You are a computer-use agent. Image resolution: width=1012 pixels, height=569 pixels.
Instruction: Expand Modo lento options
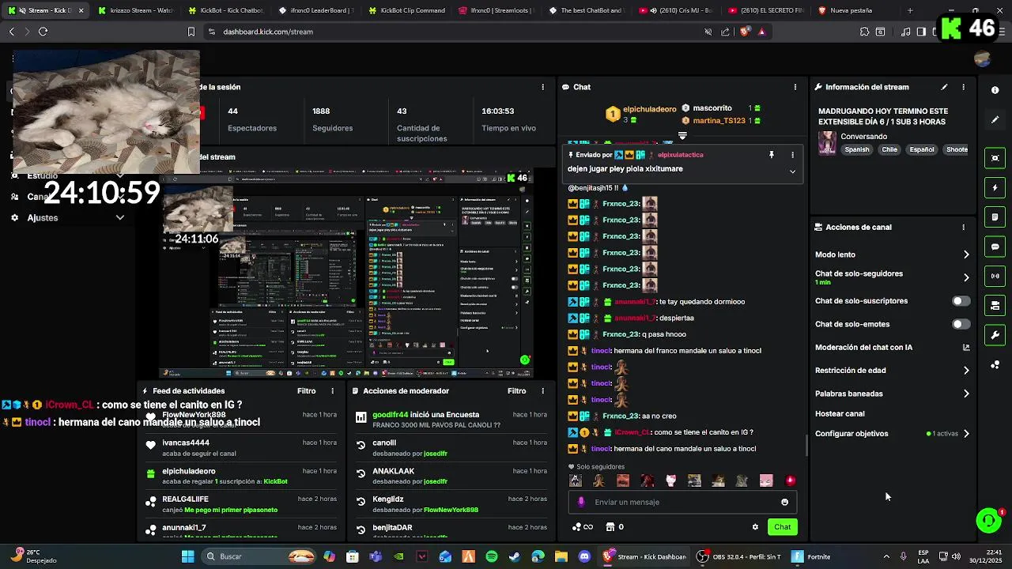point(966,254)
